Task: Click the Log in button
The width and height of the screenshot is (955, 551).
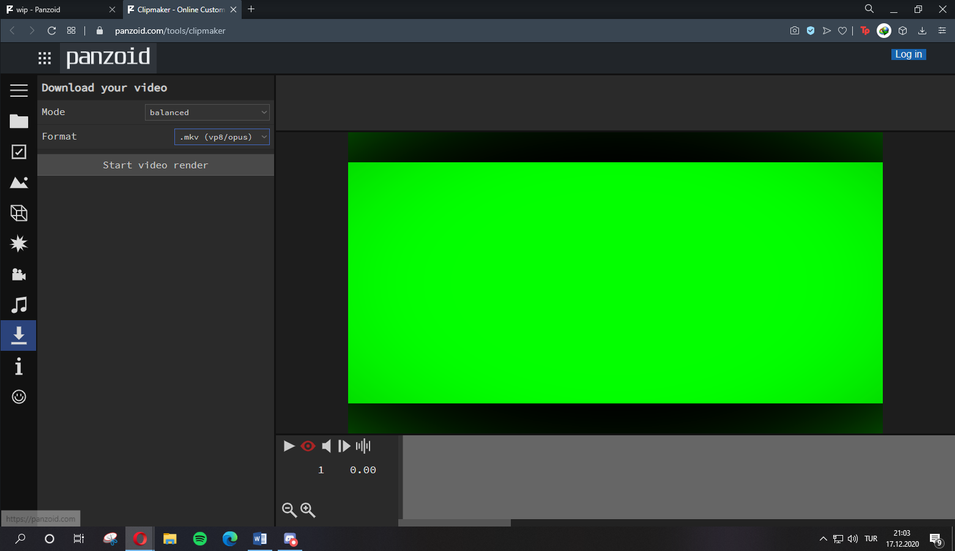Action: point(909,54)
